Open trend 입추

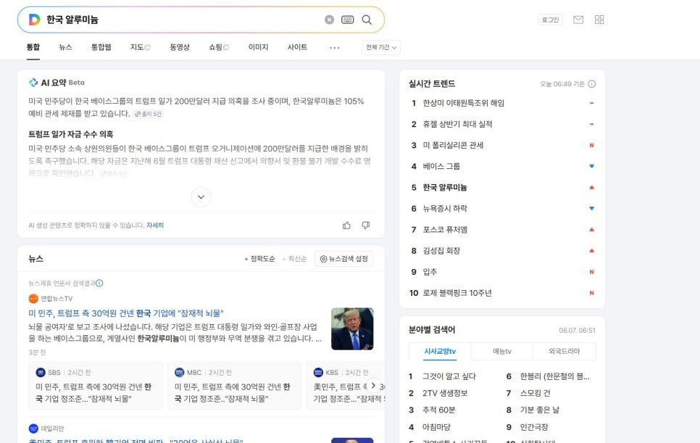click(430, 272)
